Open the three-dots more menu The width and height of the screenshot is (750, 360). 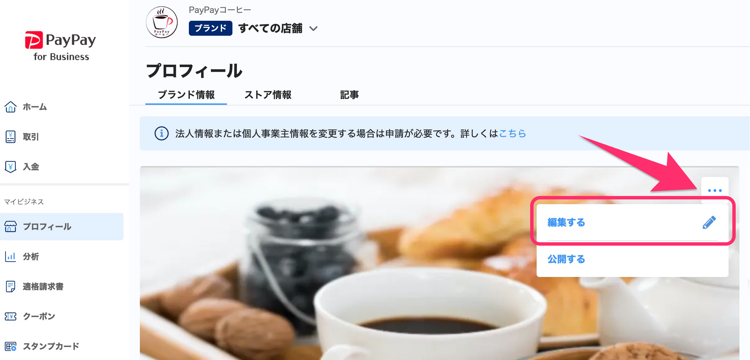(x=715, y=190)
